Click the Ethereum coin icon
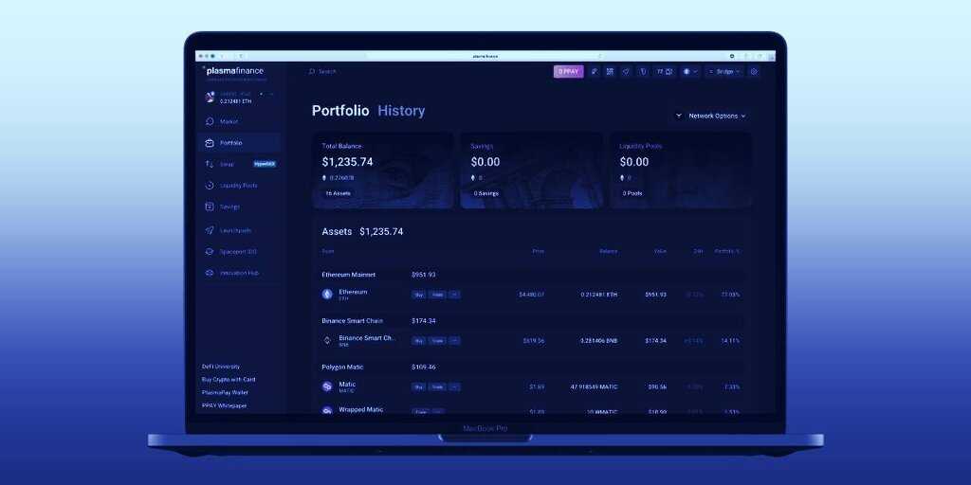The height and width of the screenshot is (485, 971). pos(327,295)
